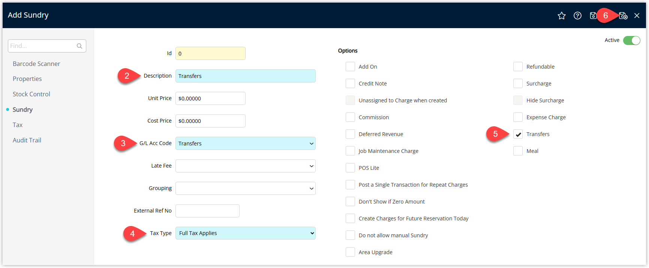Image resolution: width=649 pixels, height=268 pixels.
Task: Open the Tax sidebar section
Action: (18, 125)
